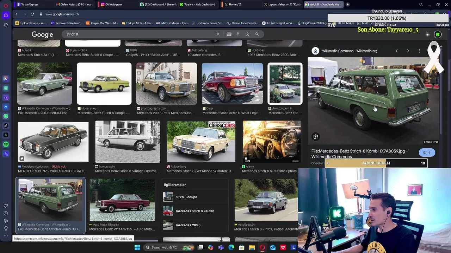Open Messenger in the sidebar
This screenshot has height=253, width=451.
(x=6, y=107)
